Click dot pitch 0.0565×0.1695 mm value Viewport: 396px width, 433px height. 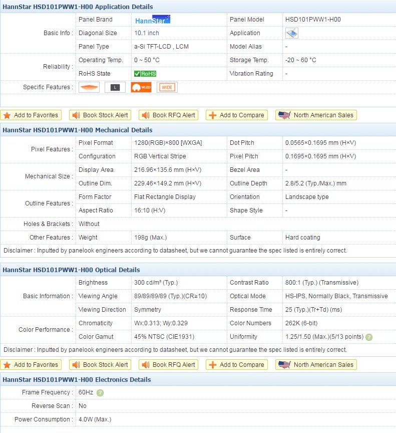(x=320, y=143)
